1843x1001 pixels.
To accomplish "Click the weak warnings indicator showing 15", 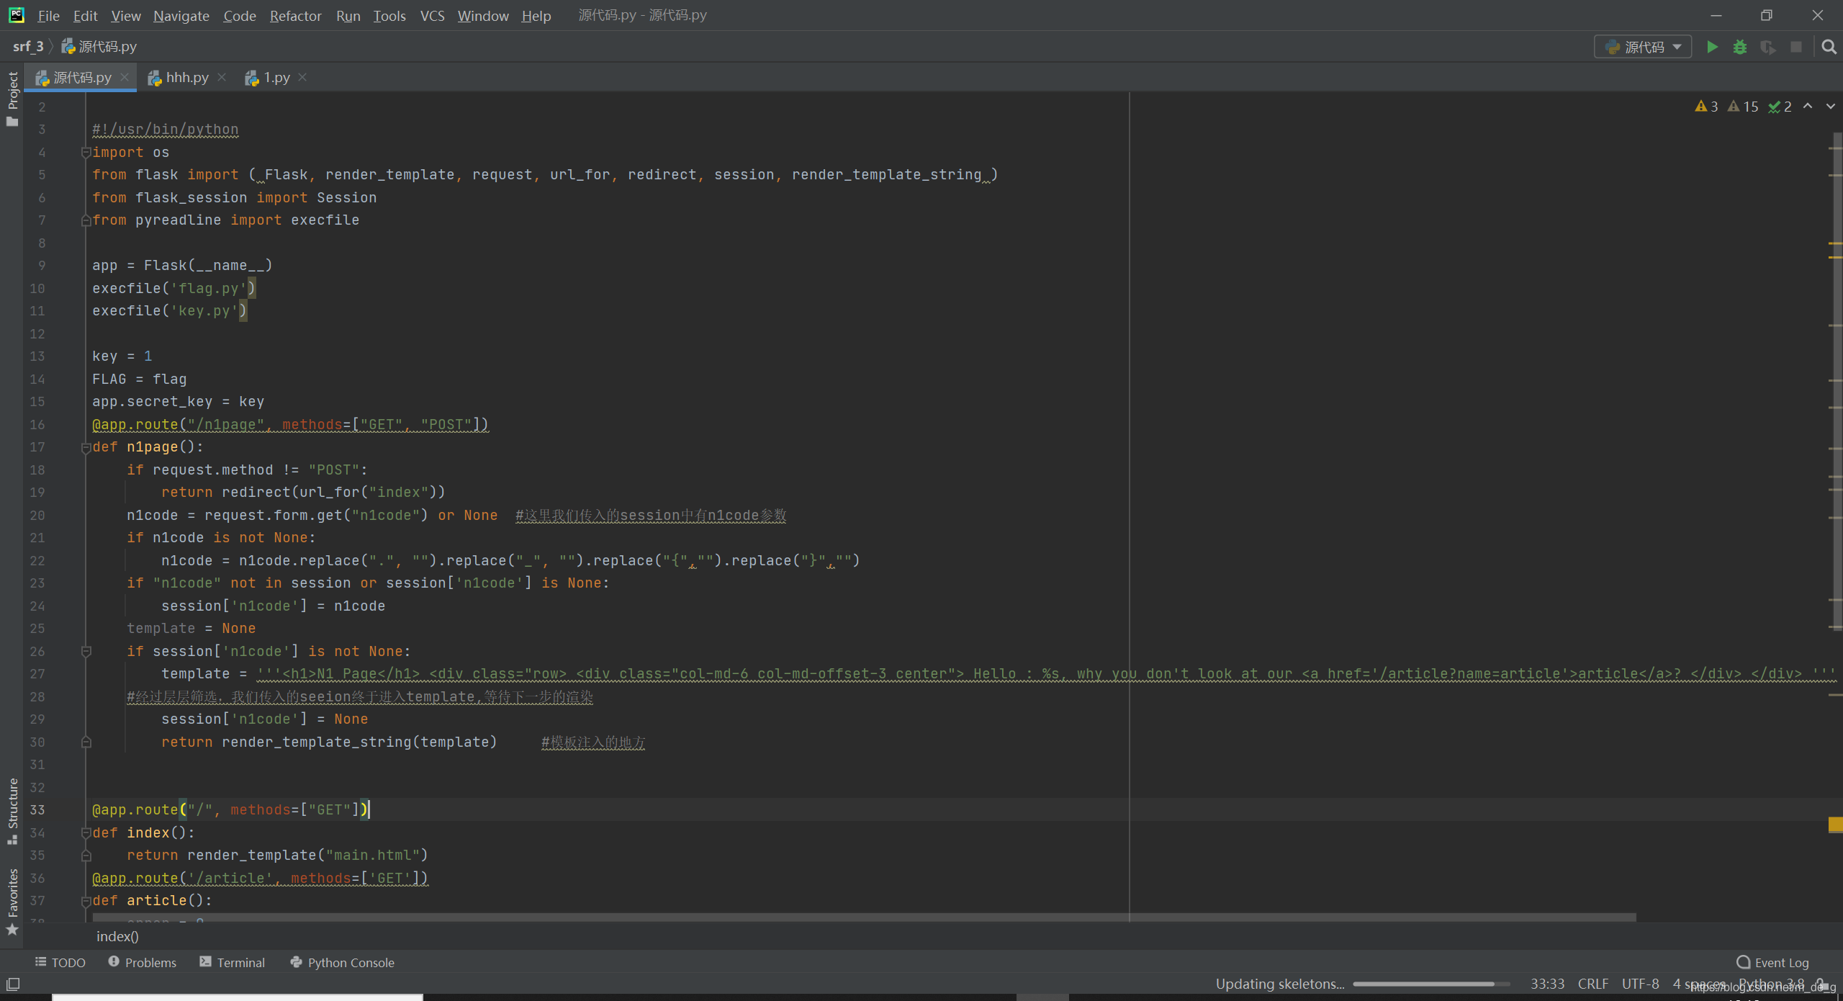I will pyautogui.click(x=1744, y=107).
